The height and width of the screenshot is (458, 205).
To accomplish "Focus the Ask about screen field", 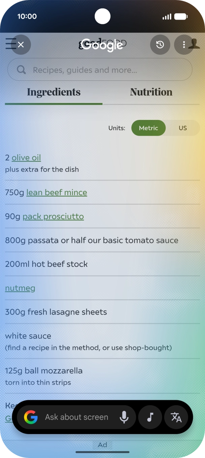I will point(77,417).
